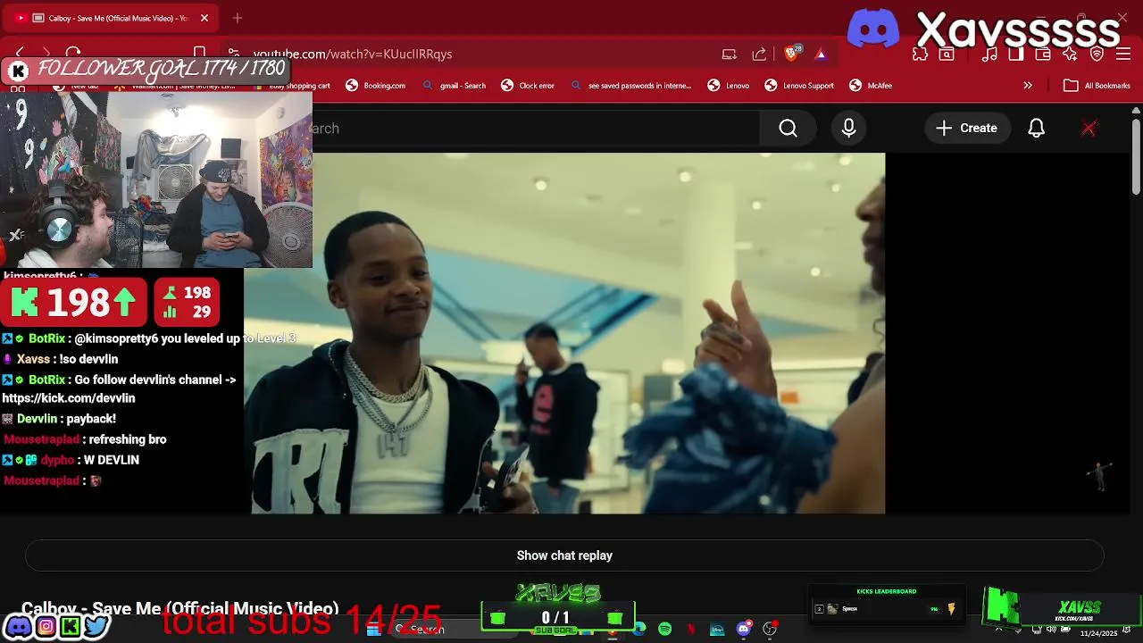This screenshot has height=643, width=1143.
Task: Click the install app icon in address bar
Action: coord(730,54)
